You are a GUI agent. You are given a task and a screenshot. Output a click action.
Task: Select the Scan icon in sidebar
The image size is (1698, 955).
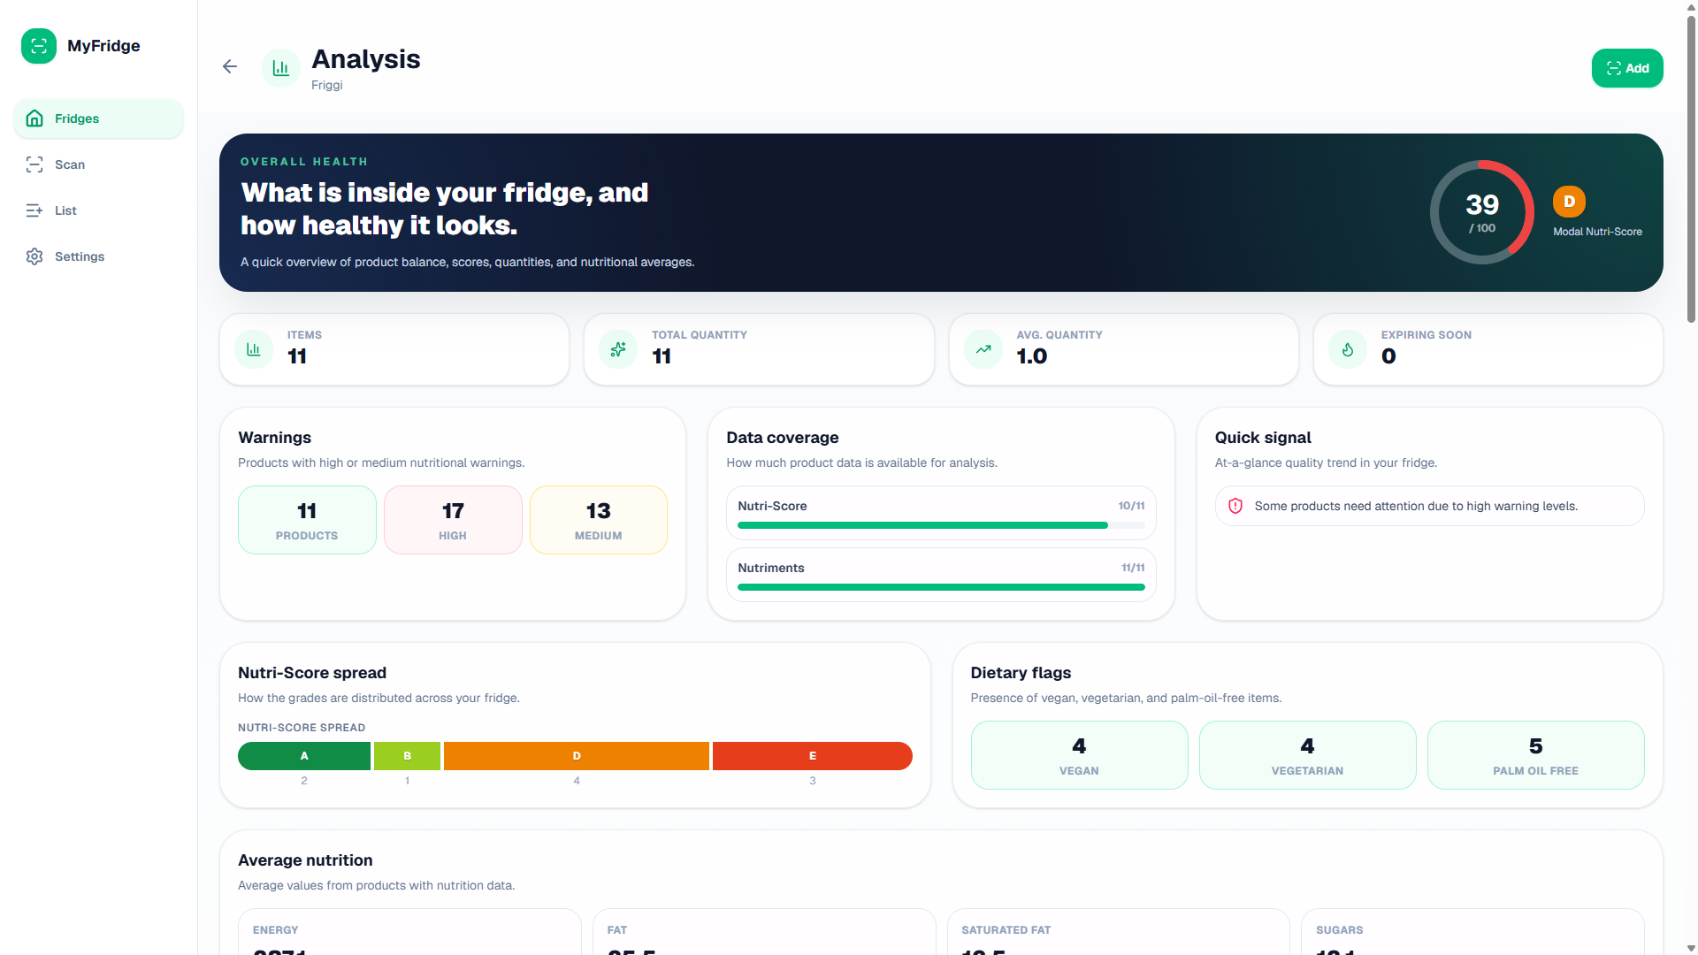[x=34, y=164]
